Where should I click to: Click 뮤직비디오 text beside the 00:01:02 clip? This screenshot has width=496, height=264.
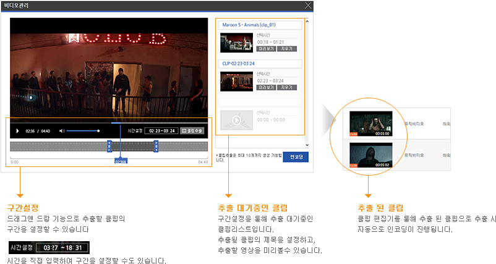coord(414,155)
